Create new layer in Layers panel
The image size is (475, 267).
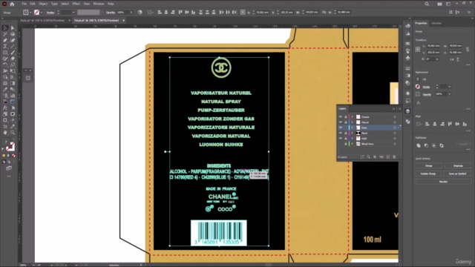click(x=387, y=156)
